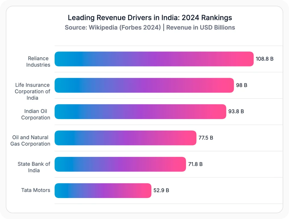Click the '98 B' value label

click(242, 85)
